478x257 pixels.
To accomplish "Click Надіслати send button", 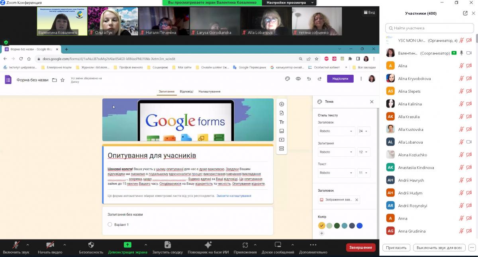I will 340,79.
